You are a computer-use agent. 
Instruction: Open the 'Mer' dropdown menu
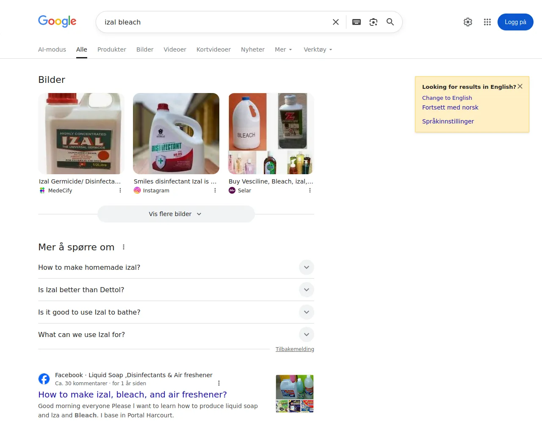pos(283,49)
